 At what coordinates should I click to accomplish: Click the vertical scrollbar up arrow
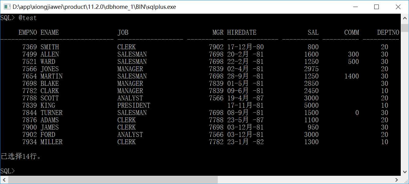pos(405,18)
